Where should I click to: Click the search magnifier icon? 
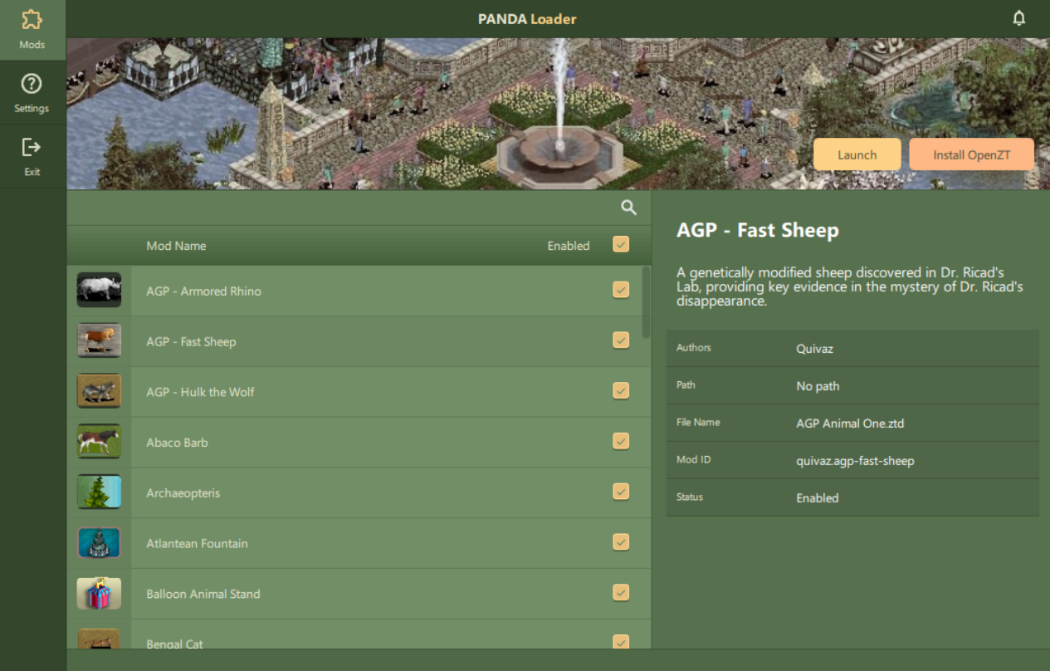628,208
